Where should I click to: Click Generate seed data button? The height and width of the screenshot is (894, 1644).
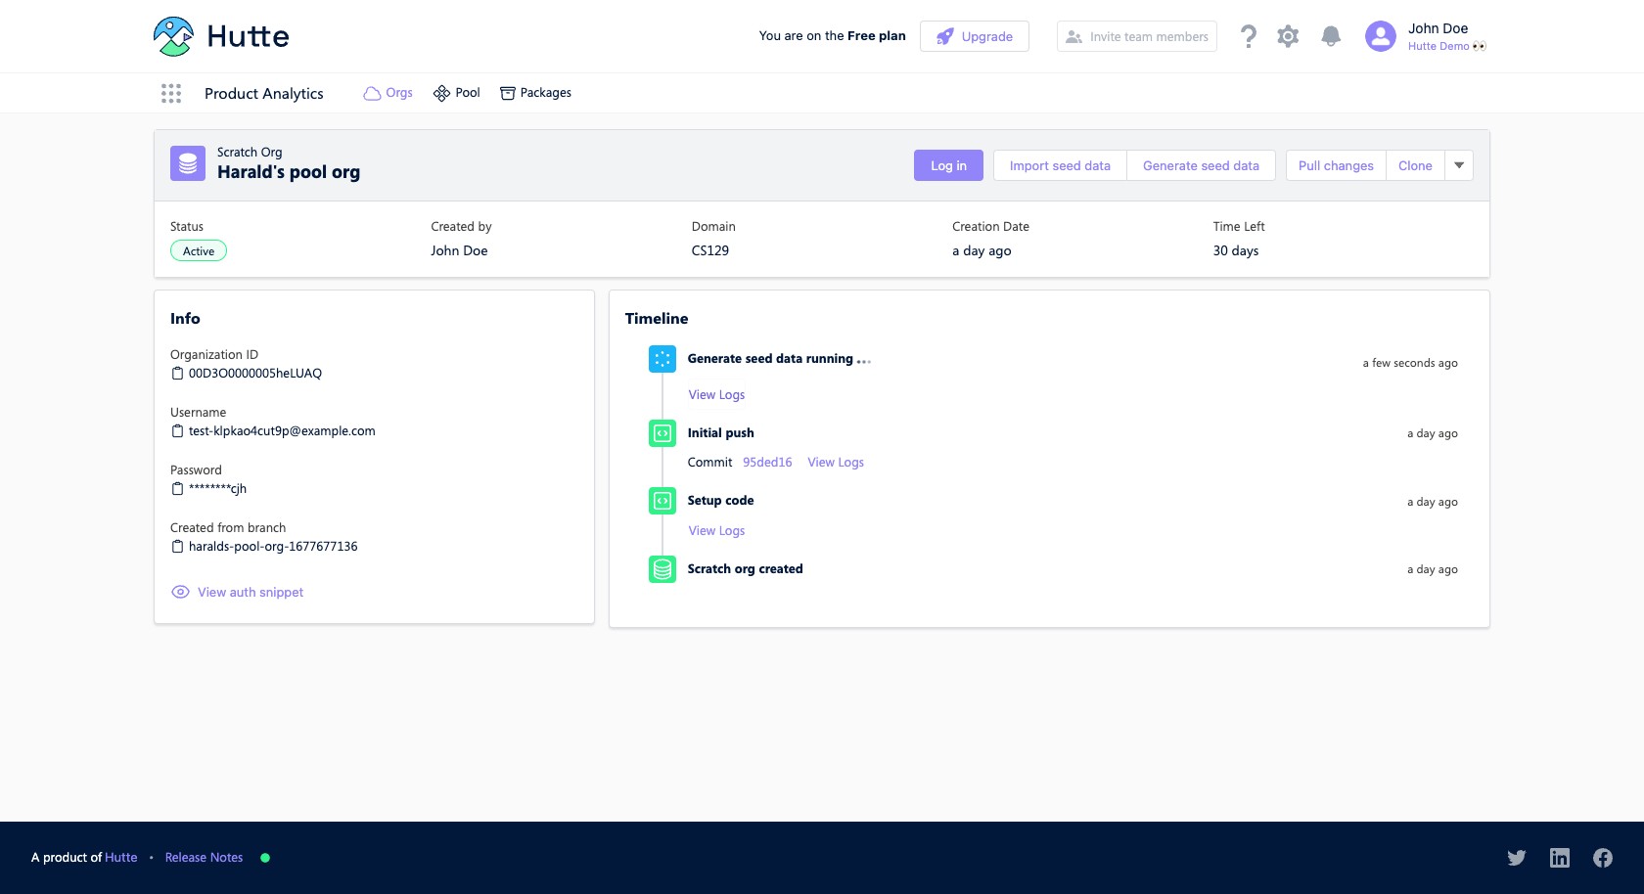coord(1201,165)
